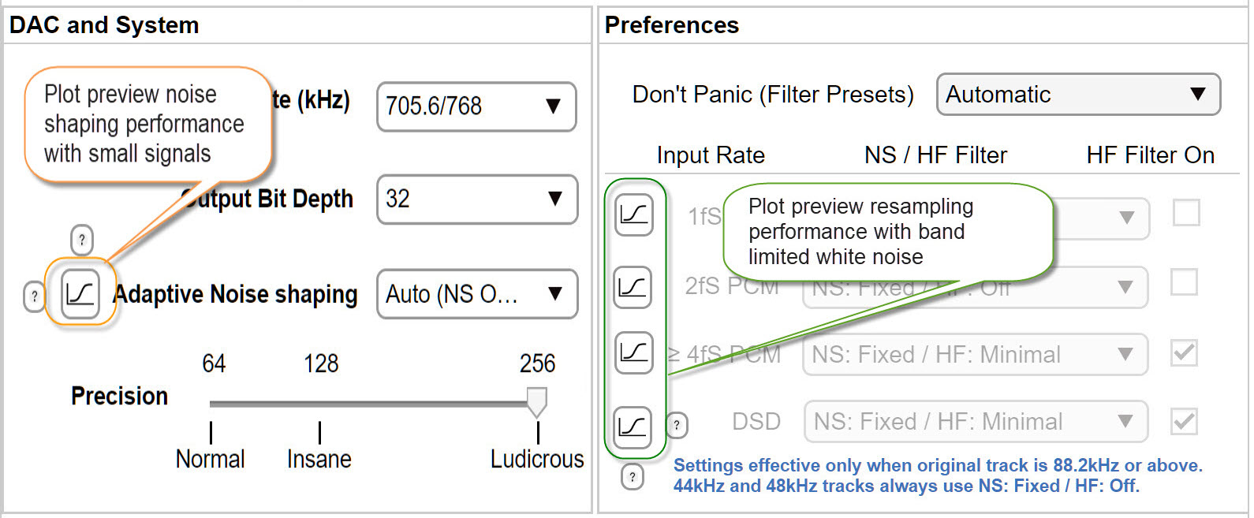The image size is (1254, 518).
Task: Toggle HF Filter On checkbox for 1fS row
Action: [x=1186, y=212]
